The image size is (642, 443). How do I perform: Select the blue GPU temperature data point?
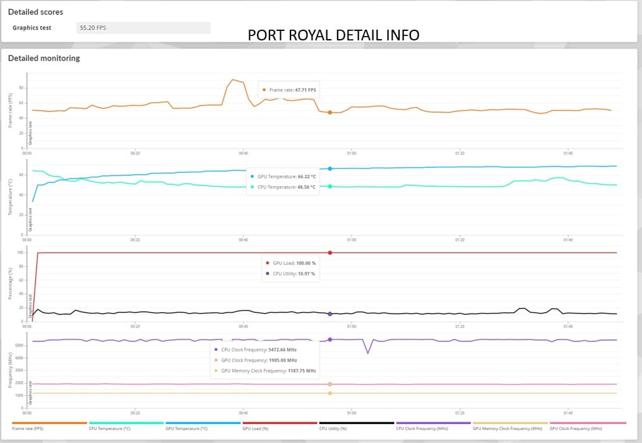tap(330, 168)
